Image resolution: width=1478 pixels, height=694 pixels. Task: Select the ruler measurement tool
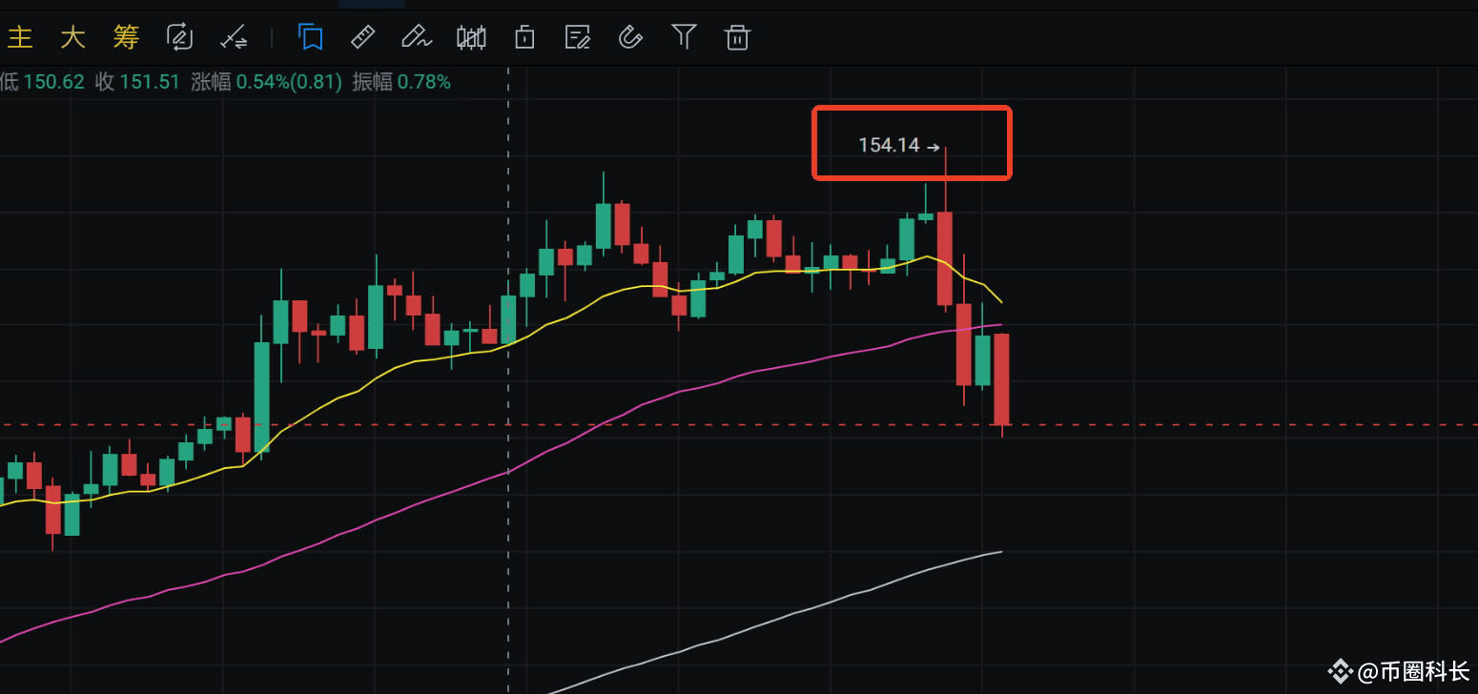363,36
